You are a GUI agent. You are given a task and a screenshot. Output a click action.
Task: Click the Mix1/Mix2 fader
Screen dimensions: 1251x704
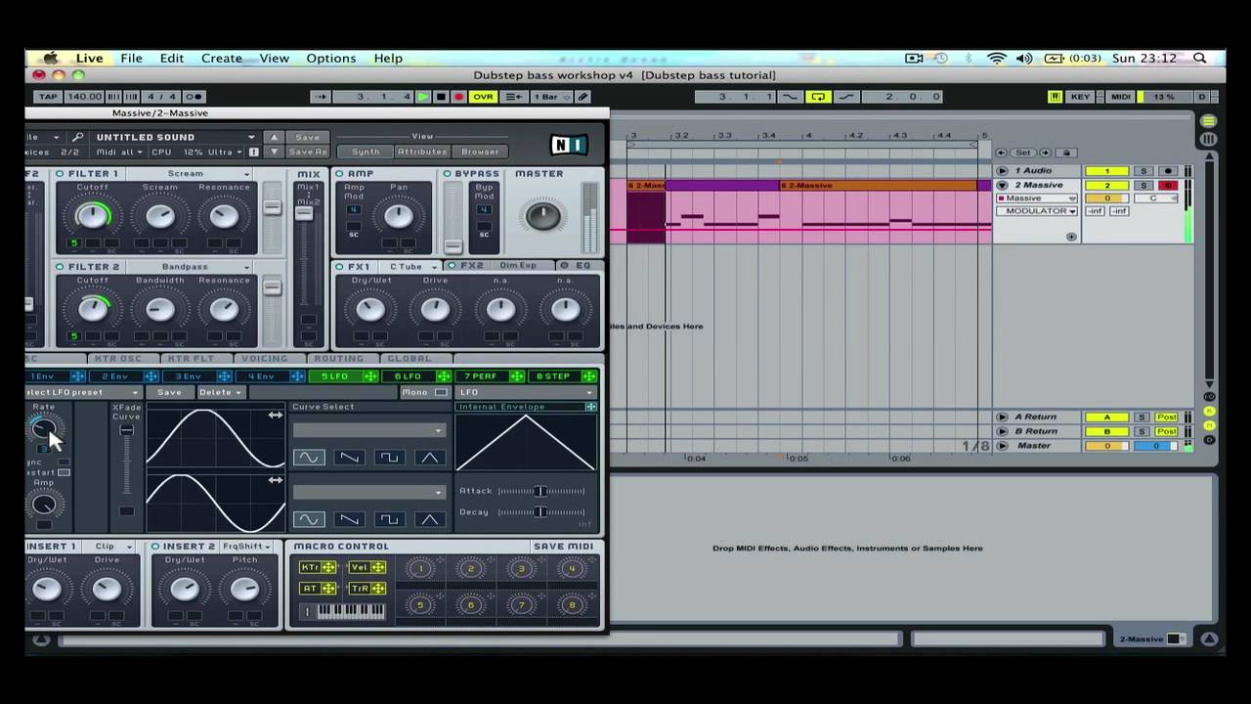305,214
